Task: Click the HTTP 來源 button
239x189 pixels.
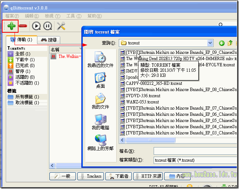Action: (148, 176)
